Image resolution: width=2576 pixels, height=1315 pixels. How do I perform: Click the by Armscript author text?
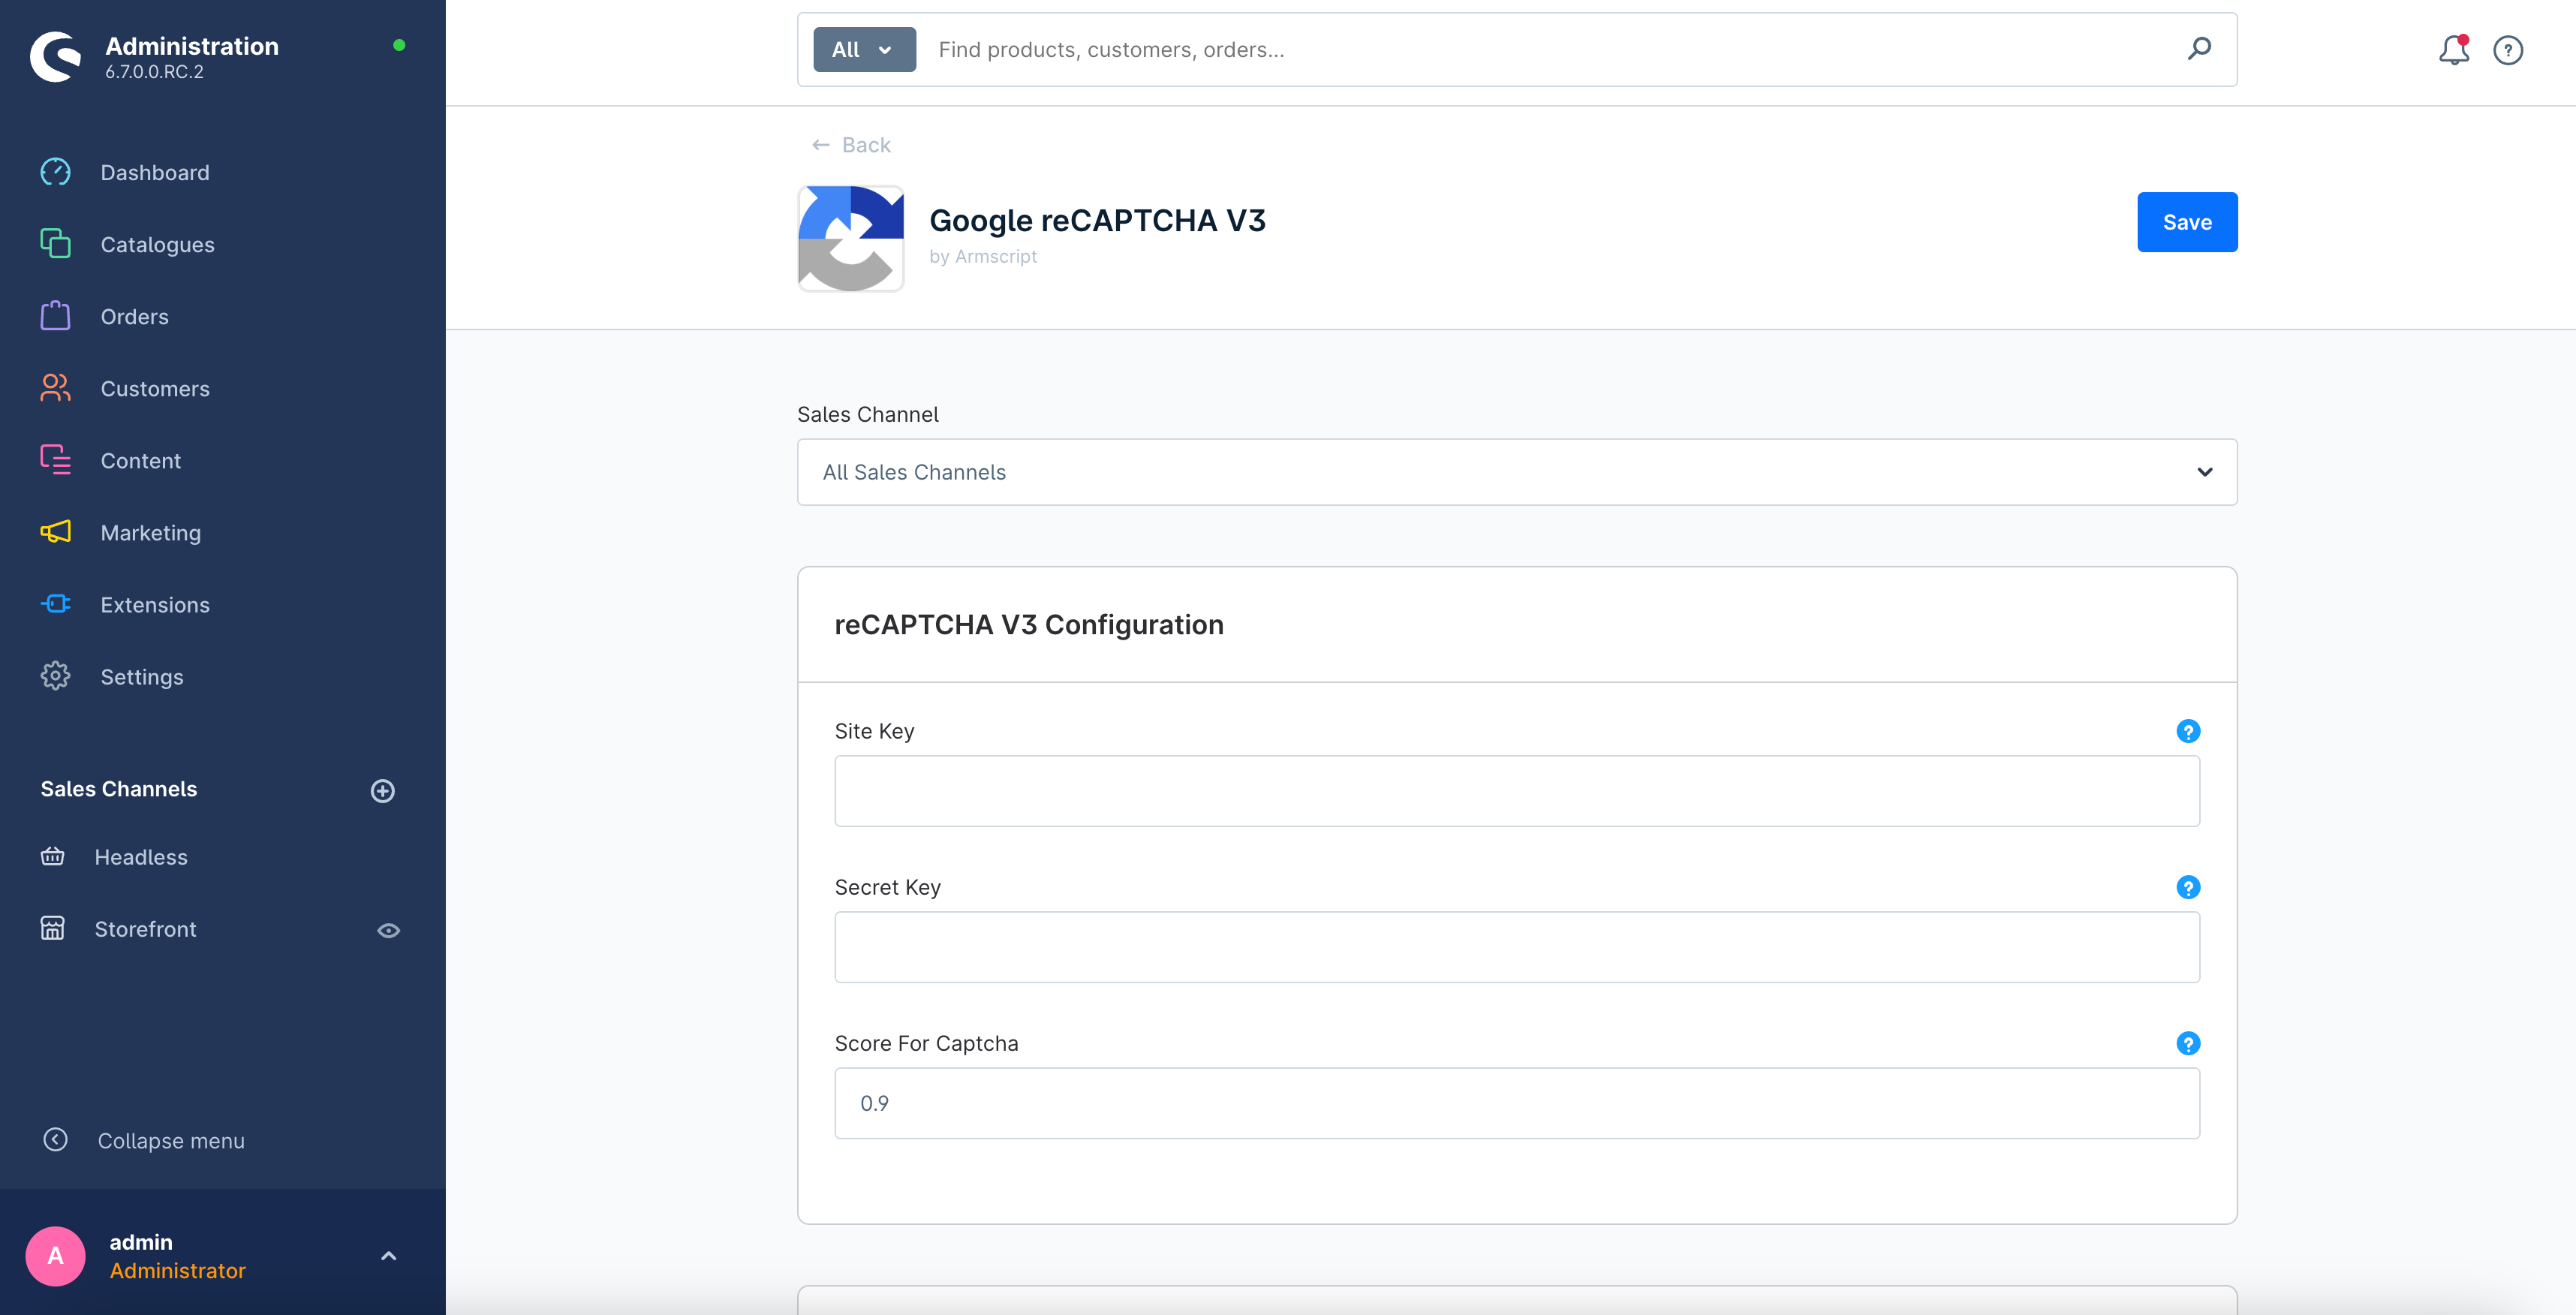(x=983, y=256)
